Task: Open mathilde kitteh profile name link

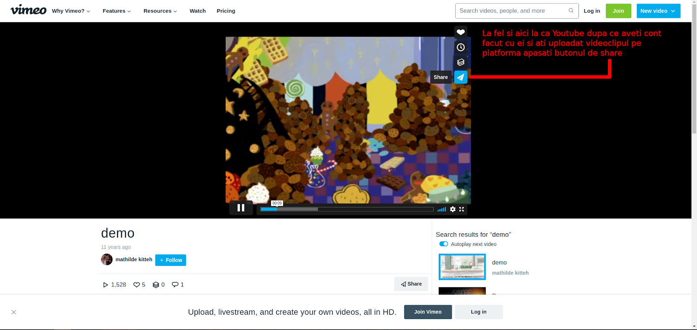Action: point(134,259)
